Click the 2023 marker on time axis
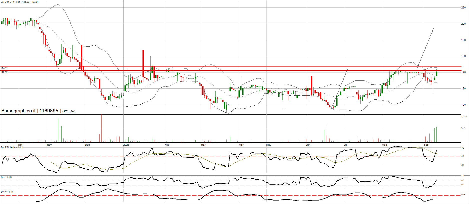The height and width of the screenshot is (205, 470). [126, 145]
